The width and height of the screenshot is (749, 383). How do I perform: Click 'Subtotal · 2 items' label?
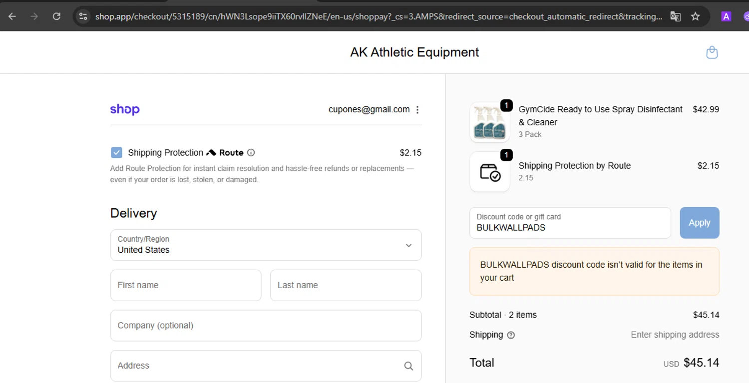pyautogui.click(x=503, y=315)
